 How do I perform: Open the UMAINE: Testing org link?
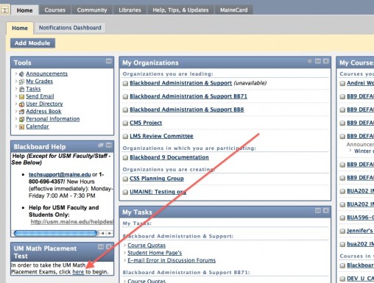pos(158,192)
